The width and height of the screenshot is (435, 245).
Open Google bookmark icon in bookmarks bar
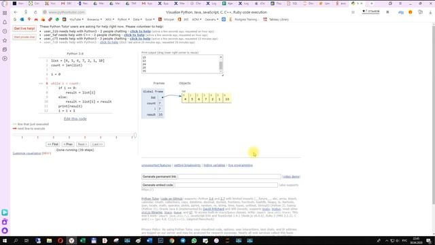[15, 20]
